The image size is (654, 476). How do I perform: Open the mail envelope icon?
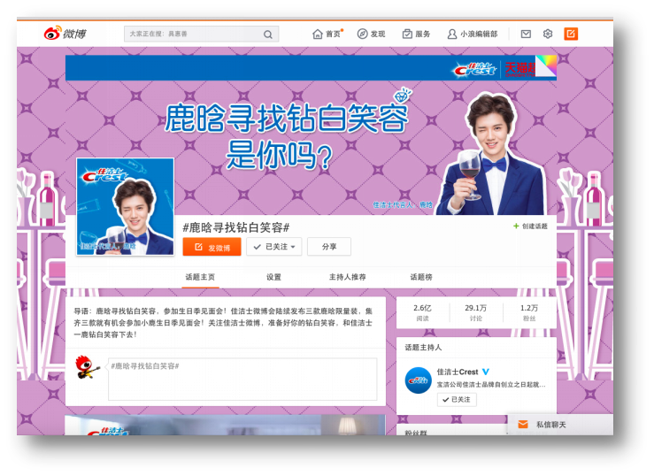coord(526,34)
